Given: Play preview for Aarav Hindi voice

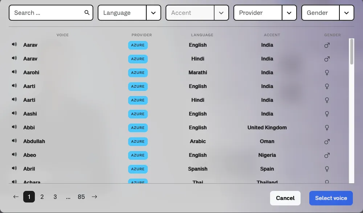Looking at the screenshot, I should click(x=15, y=58).
